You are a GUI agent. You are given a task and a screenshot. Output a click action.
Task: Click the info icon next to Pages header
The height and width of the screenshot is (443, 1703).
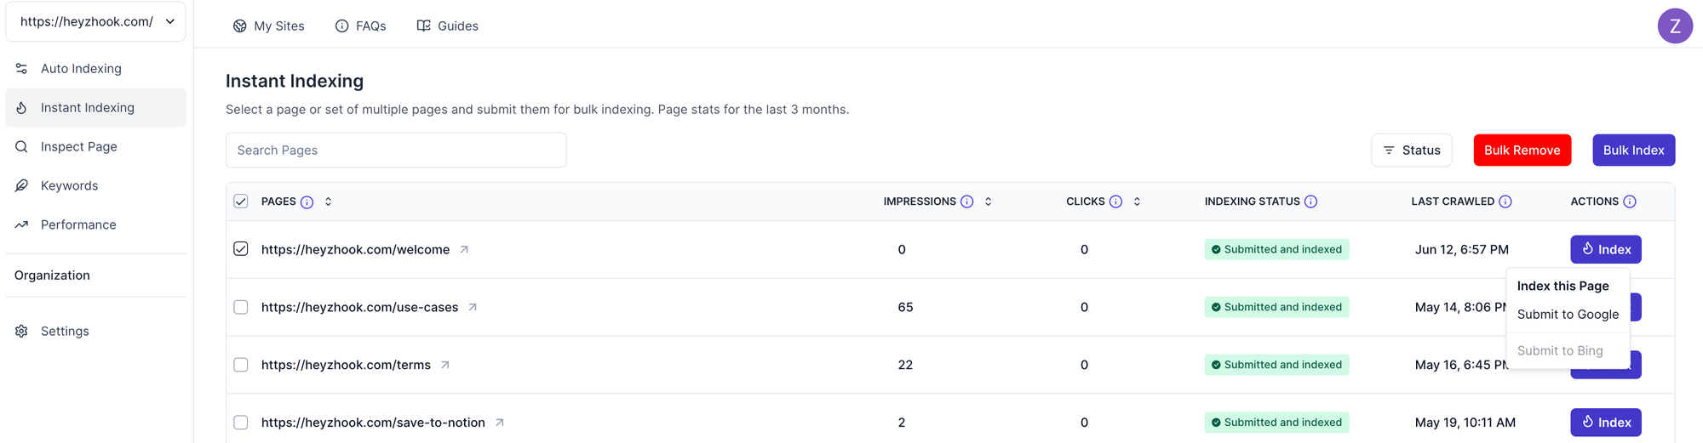[307, 202]
